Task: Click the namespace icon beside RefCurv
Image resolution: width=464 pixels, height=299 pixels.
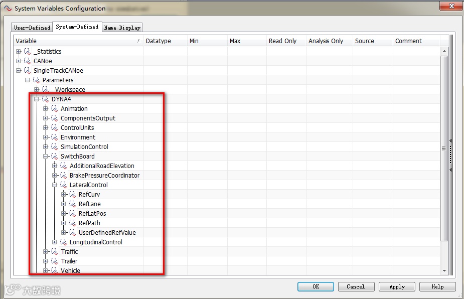Action: point(73,195)
